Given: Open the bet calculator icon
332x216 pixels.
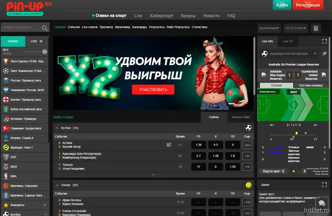Looking at the screenshot, I should (x=316, y=28).
